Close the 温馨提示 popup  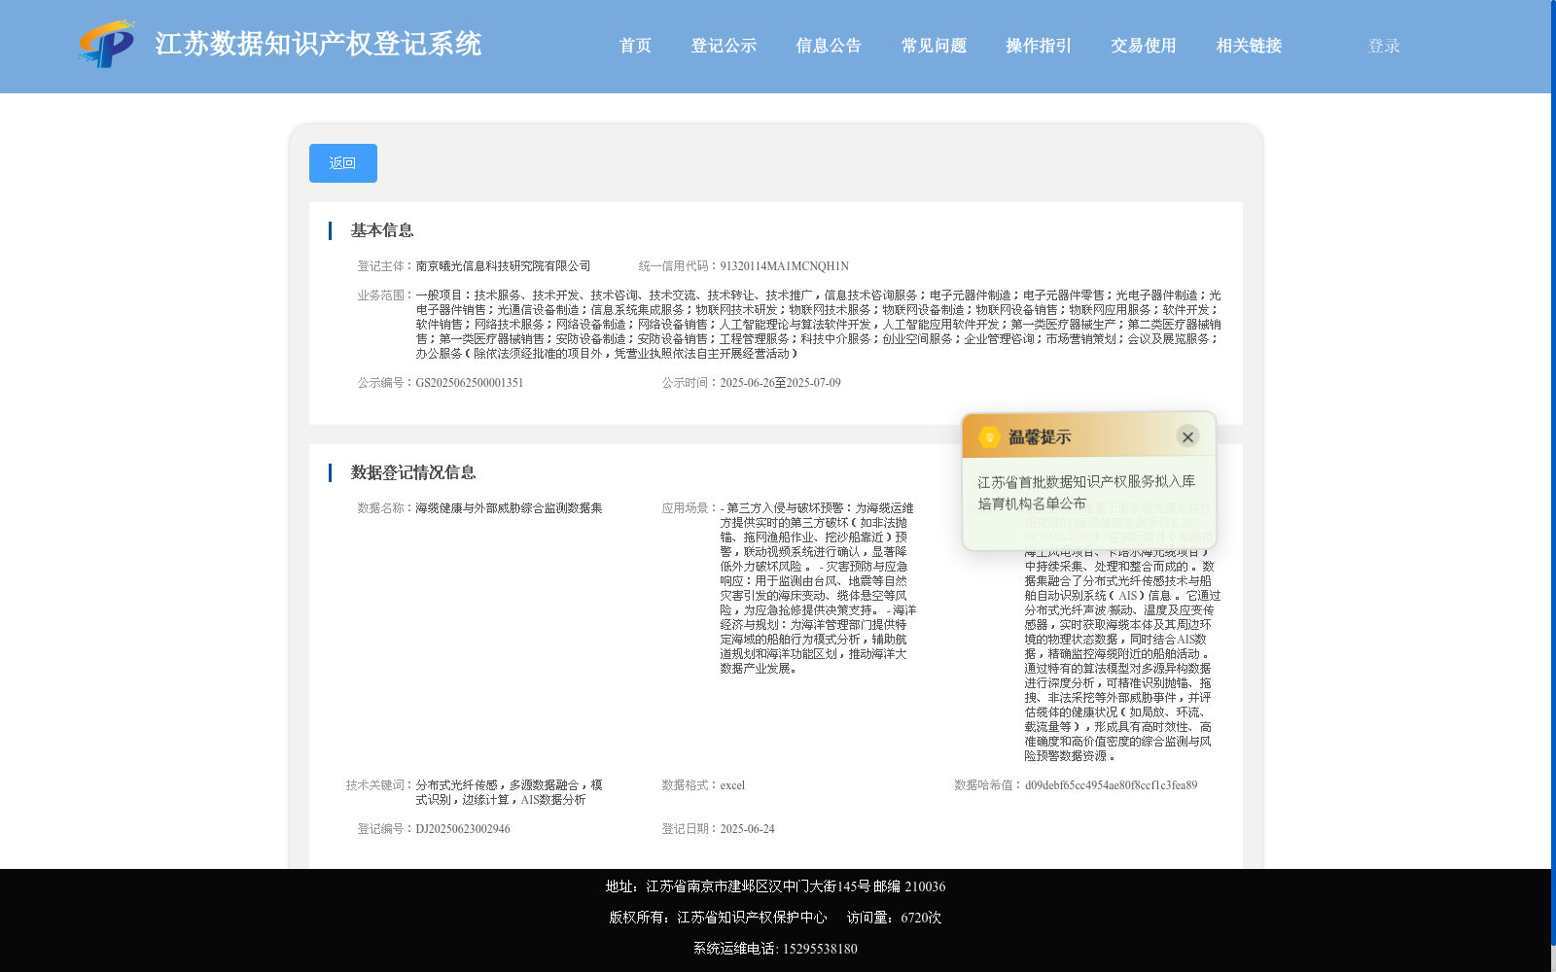[1187, 436]
